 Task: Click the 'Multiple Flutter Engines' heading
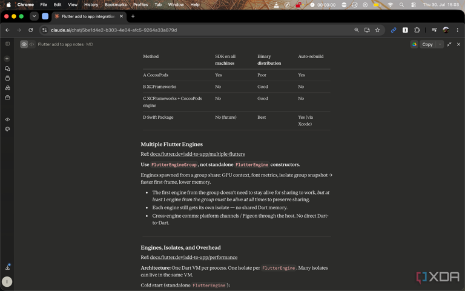click(x=172, y=144)
